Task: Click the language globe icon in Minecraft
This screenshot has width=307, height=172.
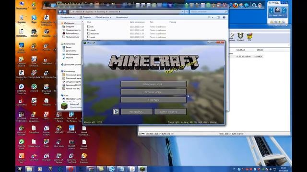Action: [116, 111]
